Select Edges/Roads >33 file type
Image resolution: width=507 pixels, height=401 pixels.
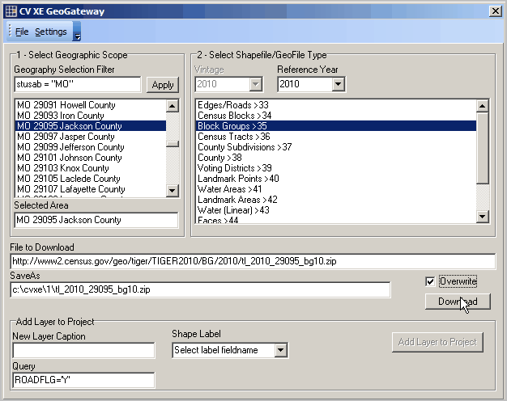point(336,105)
